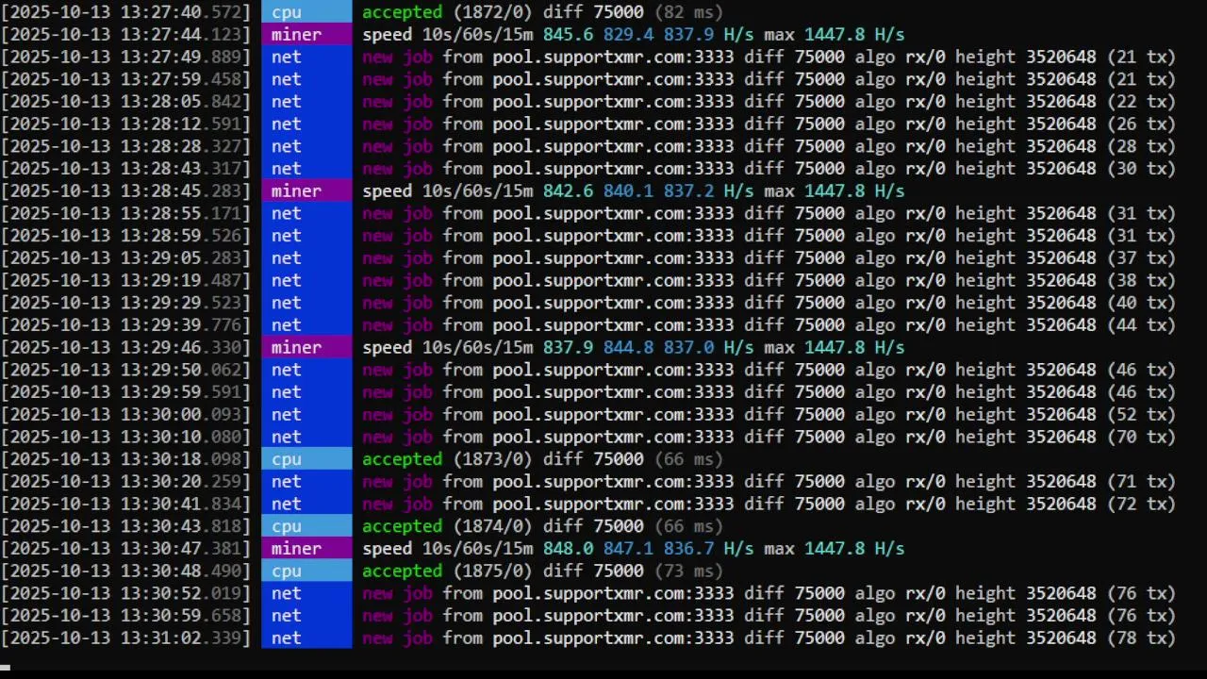Viewport: 1207px width, 679px height.
Task: Click the text "accepted (1874/0)"
Action: point(448,526)
